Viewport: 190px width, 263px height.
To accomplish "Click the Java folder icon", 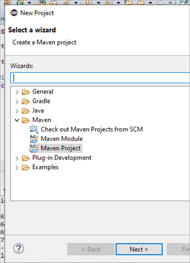I will (25, 111).
